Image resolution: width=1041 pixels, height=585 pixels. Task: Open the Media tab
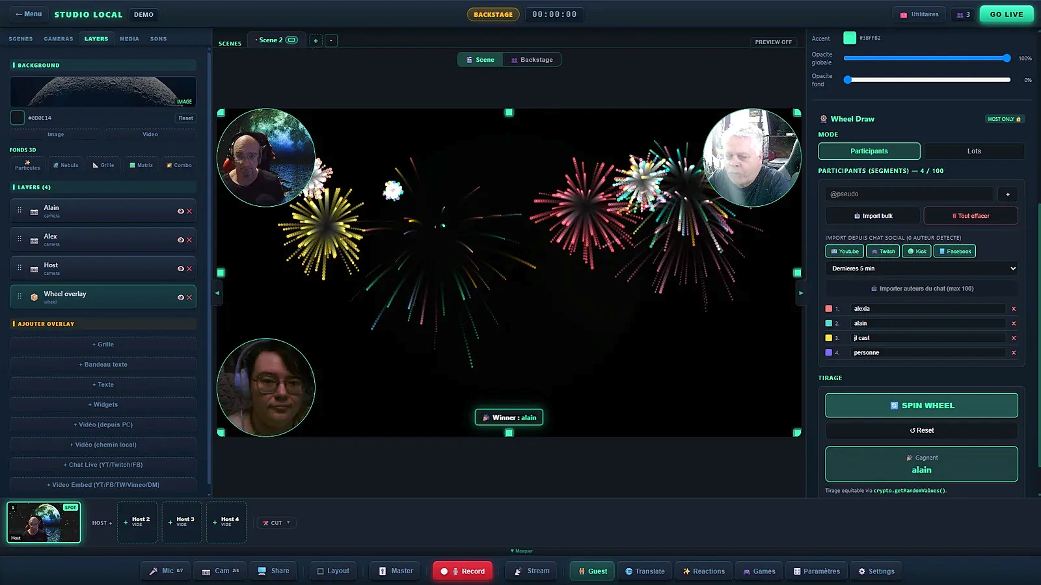tap(129, 39)
